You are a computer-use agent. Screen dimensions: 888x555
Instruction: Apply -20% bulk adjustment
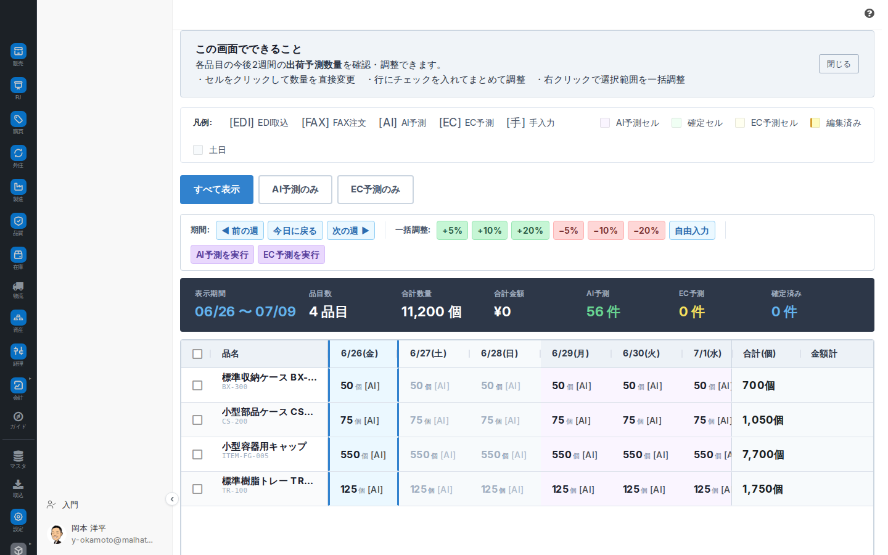[646, 231]
